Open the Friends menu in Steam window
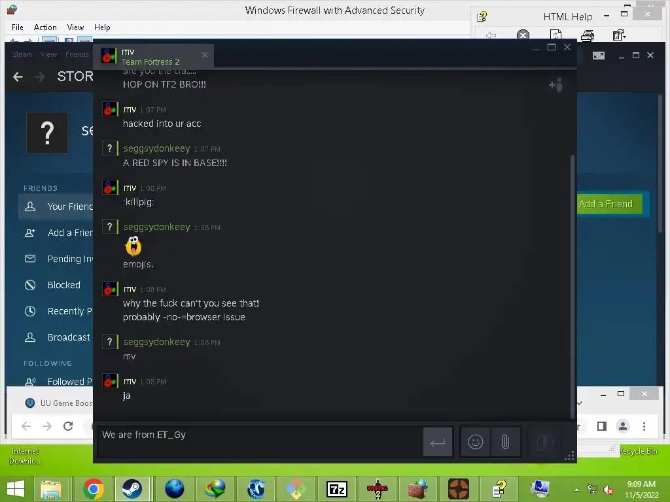The height and width of the screenshot is (502, 670). pyautogui.click(x=77, y=55)
